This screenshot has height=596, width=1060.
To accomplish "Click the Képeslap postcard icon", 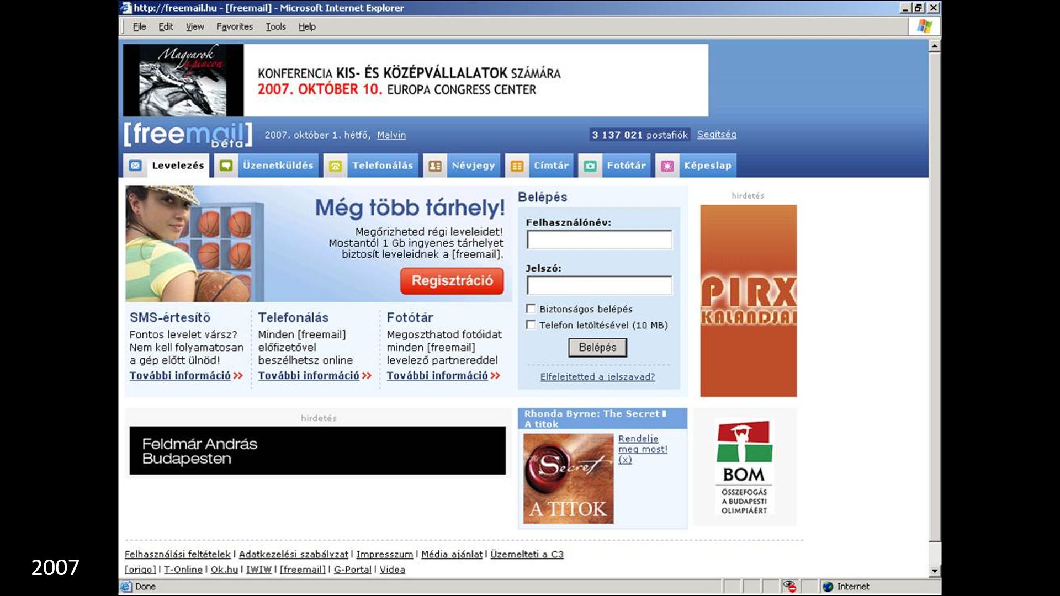I will pyautogui.click(x=667, y=166).
